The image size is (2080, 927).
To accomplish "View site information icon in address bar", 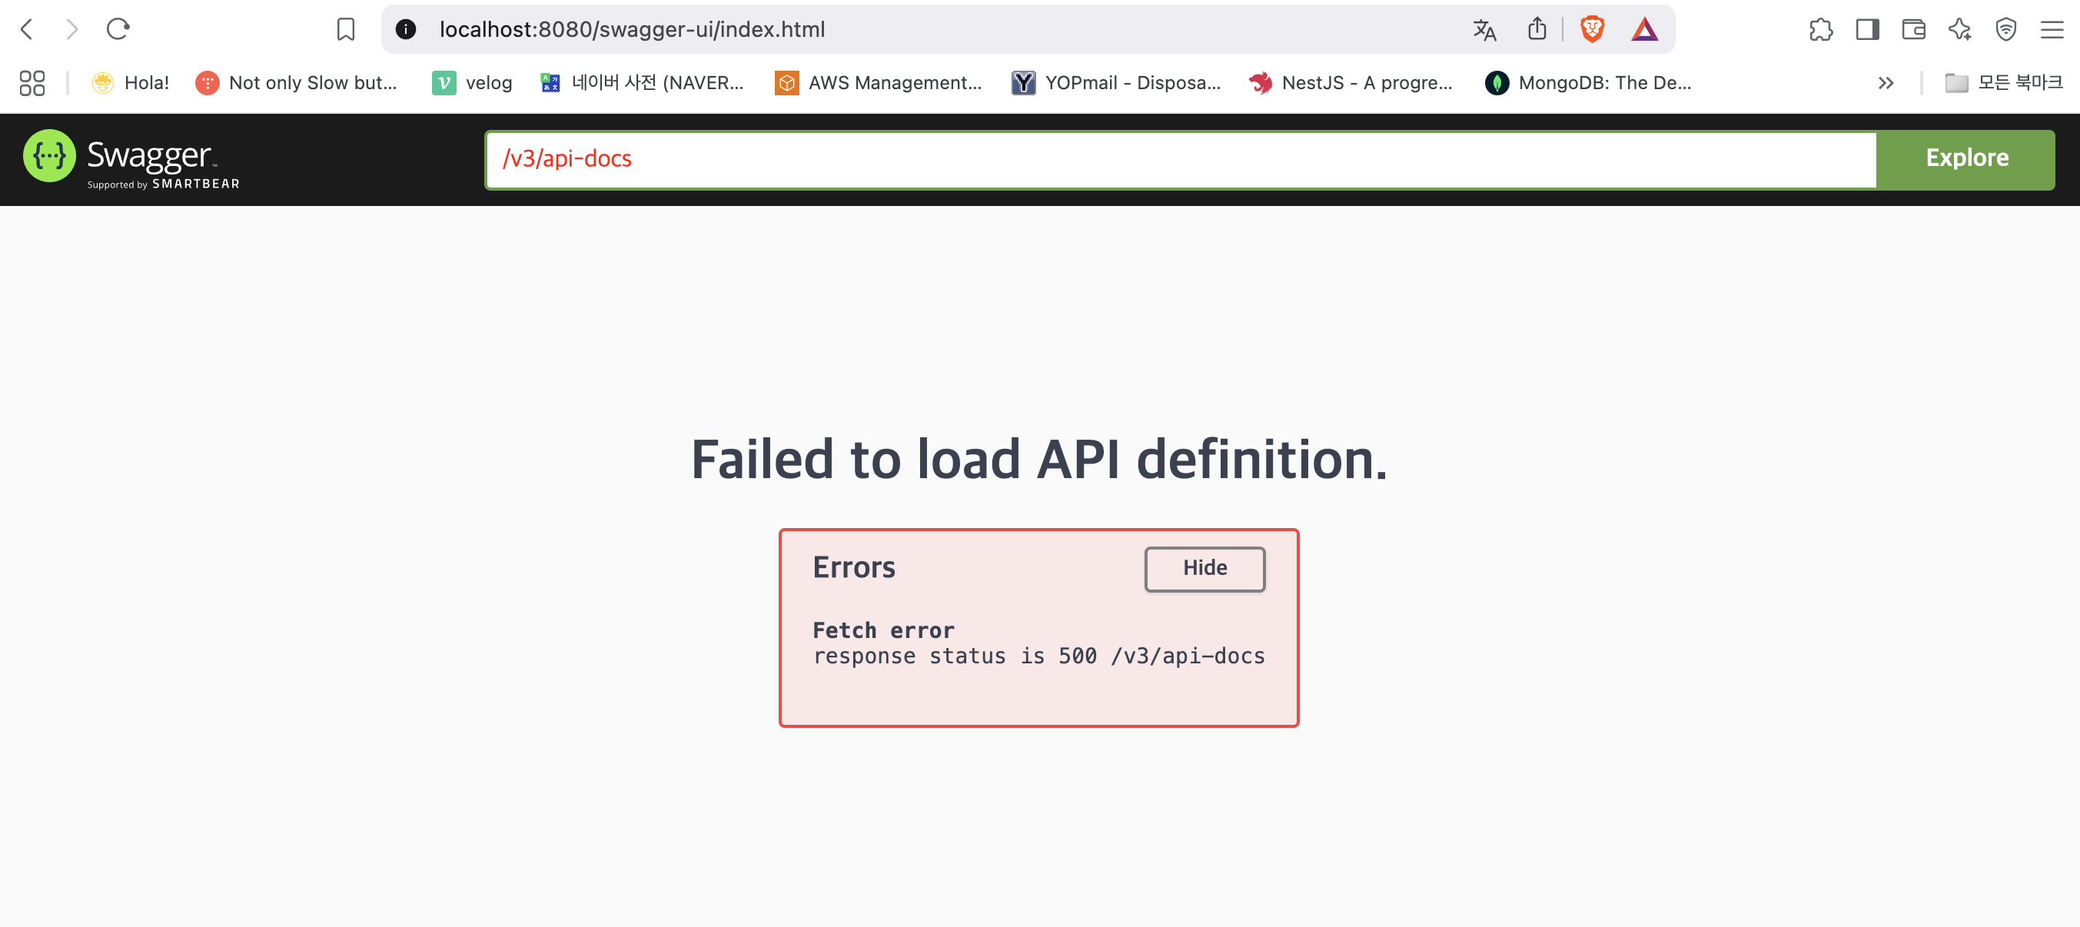I will (405, 30).
